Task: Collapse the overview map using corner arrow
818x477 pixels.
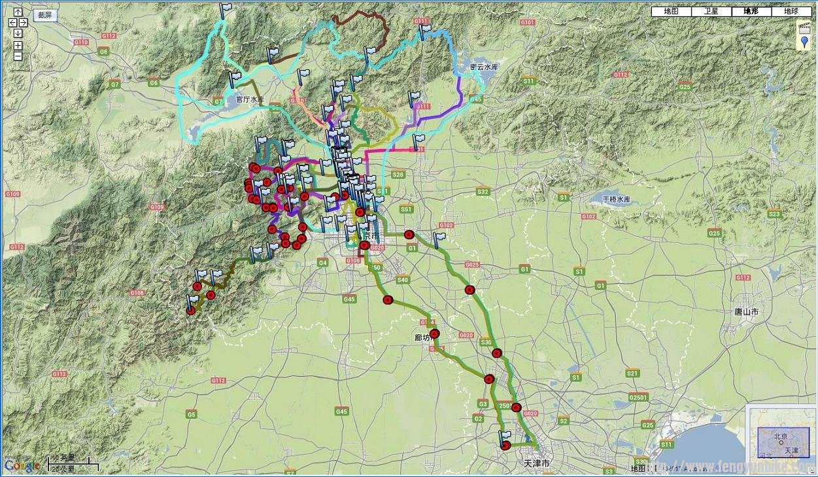Action: click(x=812, y=470)
